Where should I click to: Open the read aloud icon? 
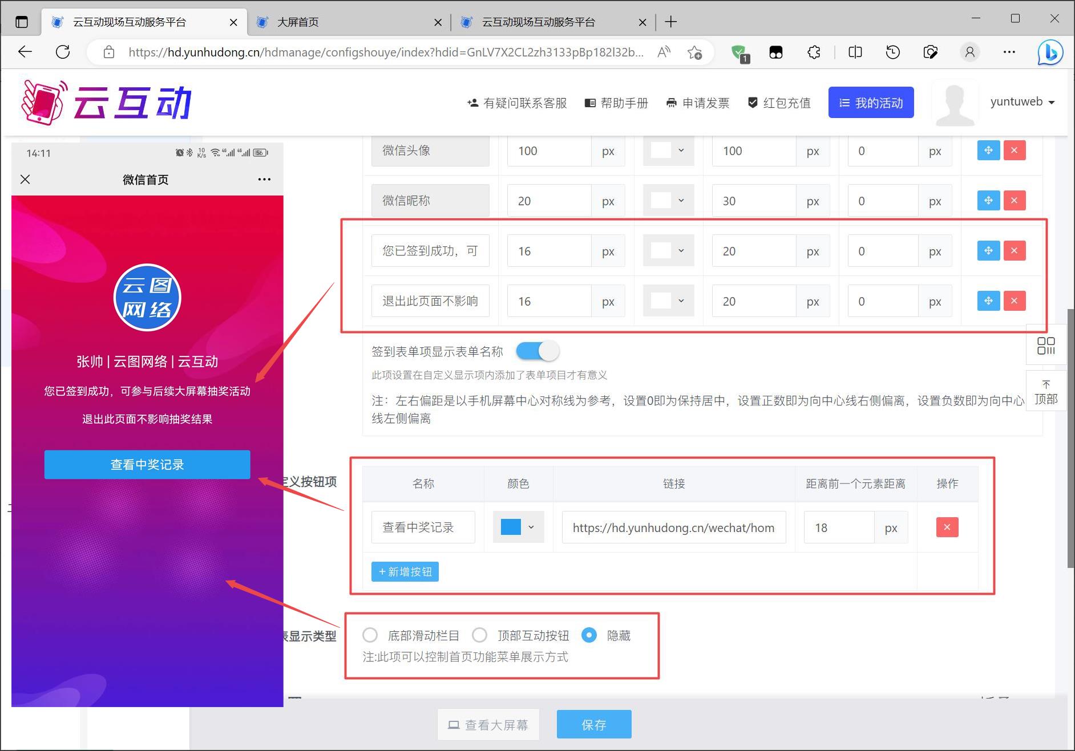point(664,52)
